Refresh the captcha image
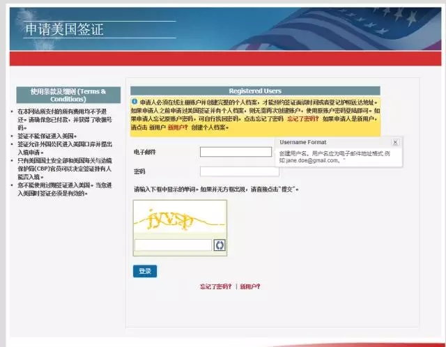Viewport: 446px width, 347px height. coord(220,245)
